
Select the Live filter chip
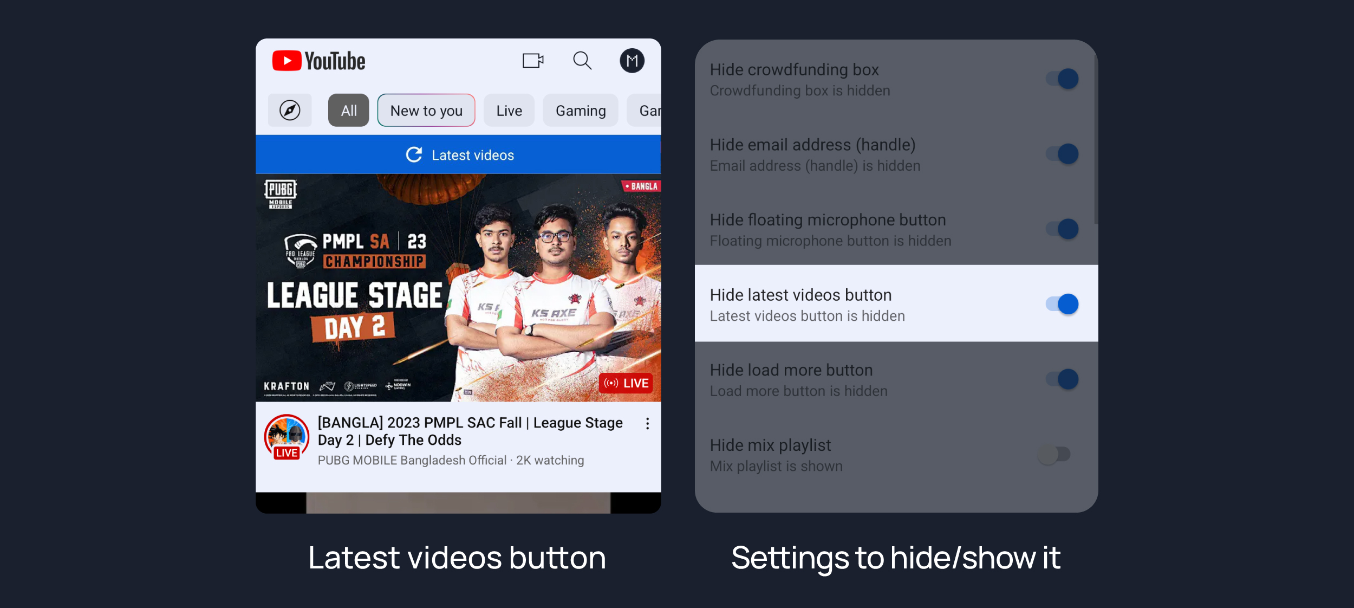coord(509,111)
